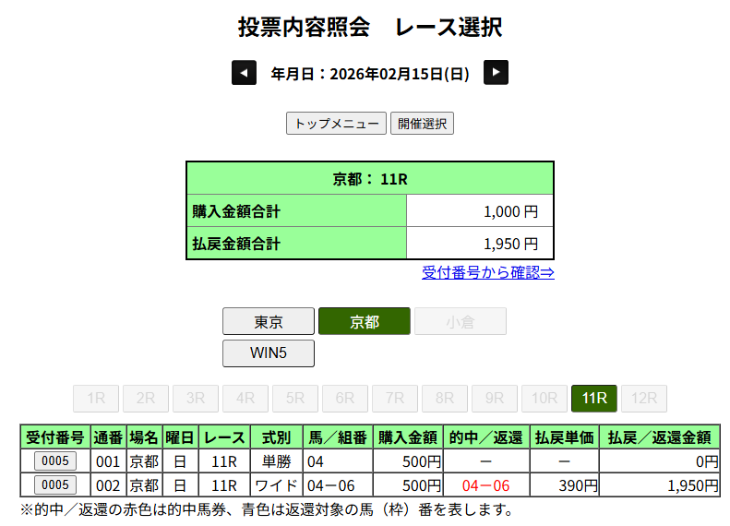Select race 1R button
This screenshot has width=730, height=526.
(x=96, y=399)
